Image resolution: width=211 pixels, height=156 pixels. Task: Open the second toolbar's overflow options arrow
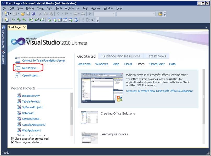[98, 20]
